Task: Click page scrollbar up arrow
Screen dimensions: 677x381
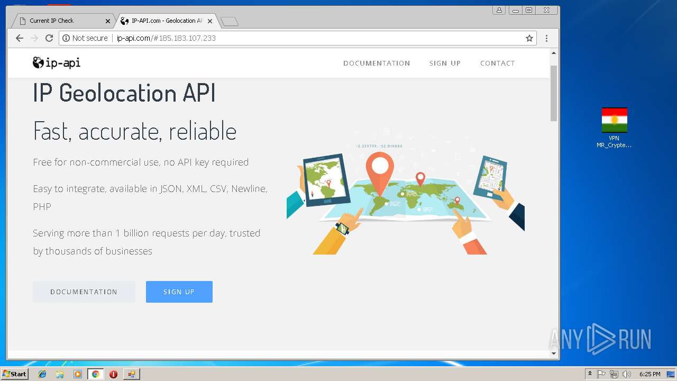Action: [554, 53]
